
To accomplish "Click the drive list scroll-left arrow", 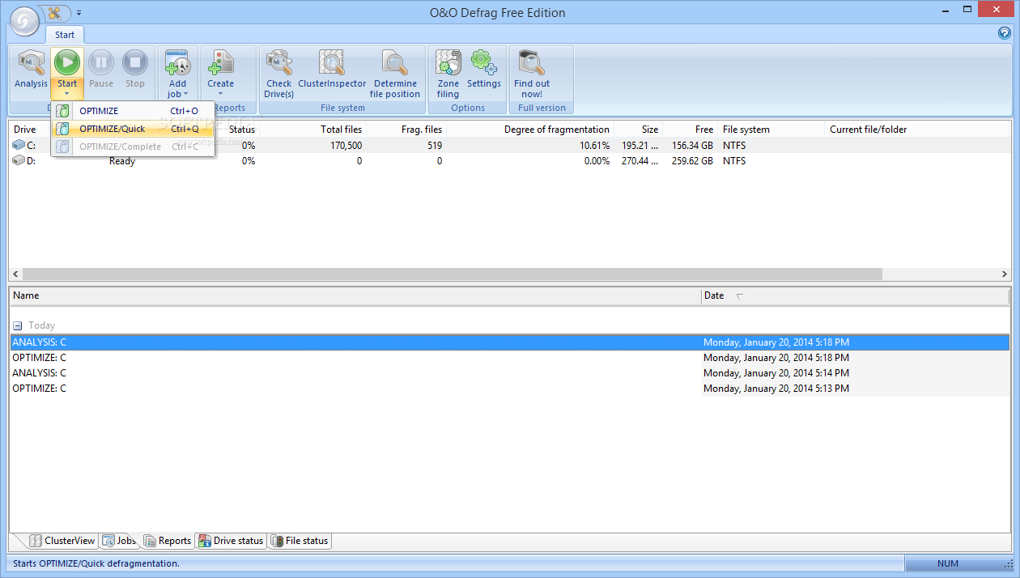I will pos(15,274).
